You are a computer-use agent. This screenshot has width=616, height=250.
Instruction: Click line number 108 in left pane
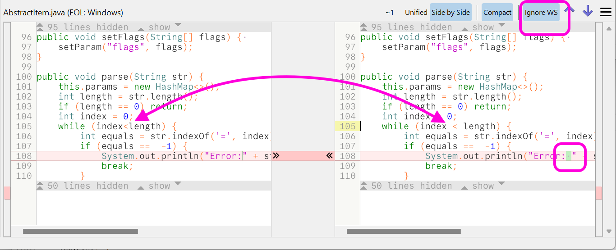[x=23, y=156]
